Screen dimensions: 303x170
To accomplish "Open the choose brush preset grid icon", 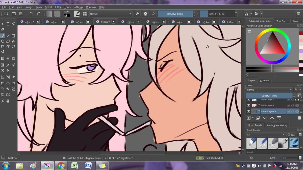I will point(85,14).
